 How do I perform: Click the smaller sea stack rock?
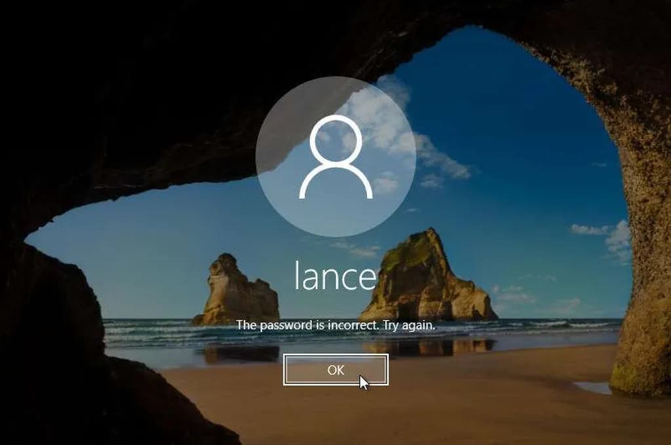click(x=236, y=292)
